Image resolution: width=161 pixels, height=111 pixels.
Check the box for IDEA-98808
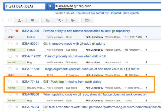coord(10,94)
